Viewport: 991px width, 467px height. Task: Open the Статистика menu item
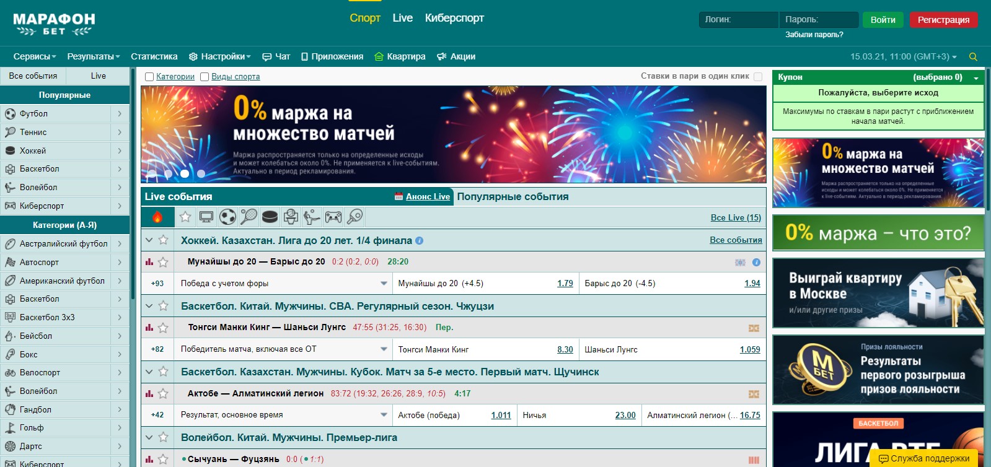click(154, 56)
